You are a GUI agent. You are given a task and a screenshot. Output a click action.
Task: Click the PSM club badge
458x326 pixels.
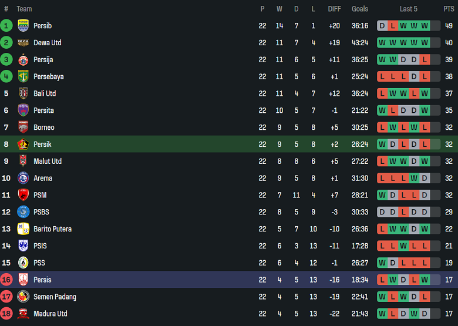click(x=23, y=195)
